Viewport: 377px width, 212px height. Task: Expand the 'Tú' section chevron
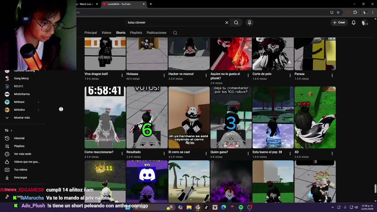(11, 130)
